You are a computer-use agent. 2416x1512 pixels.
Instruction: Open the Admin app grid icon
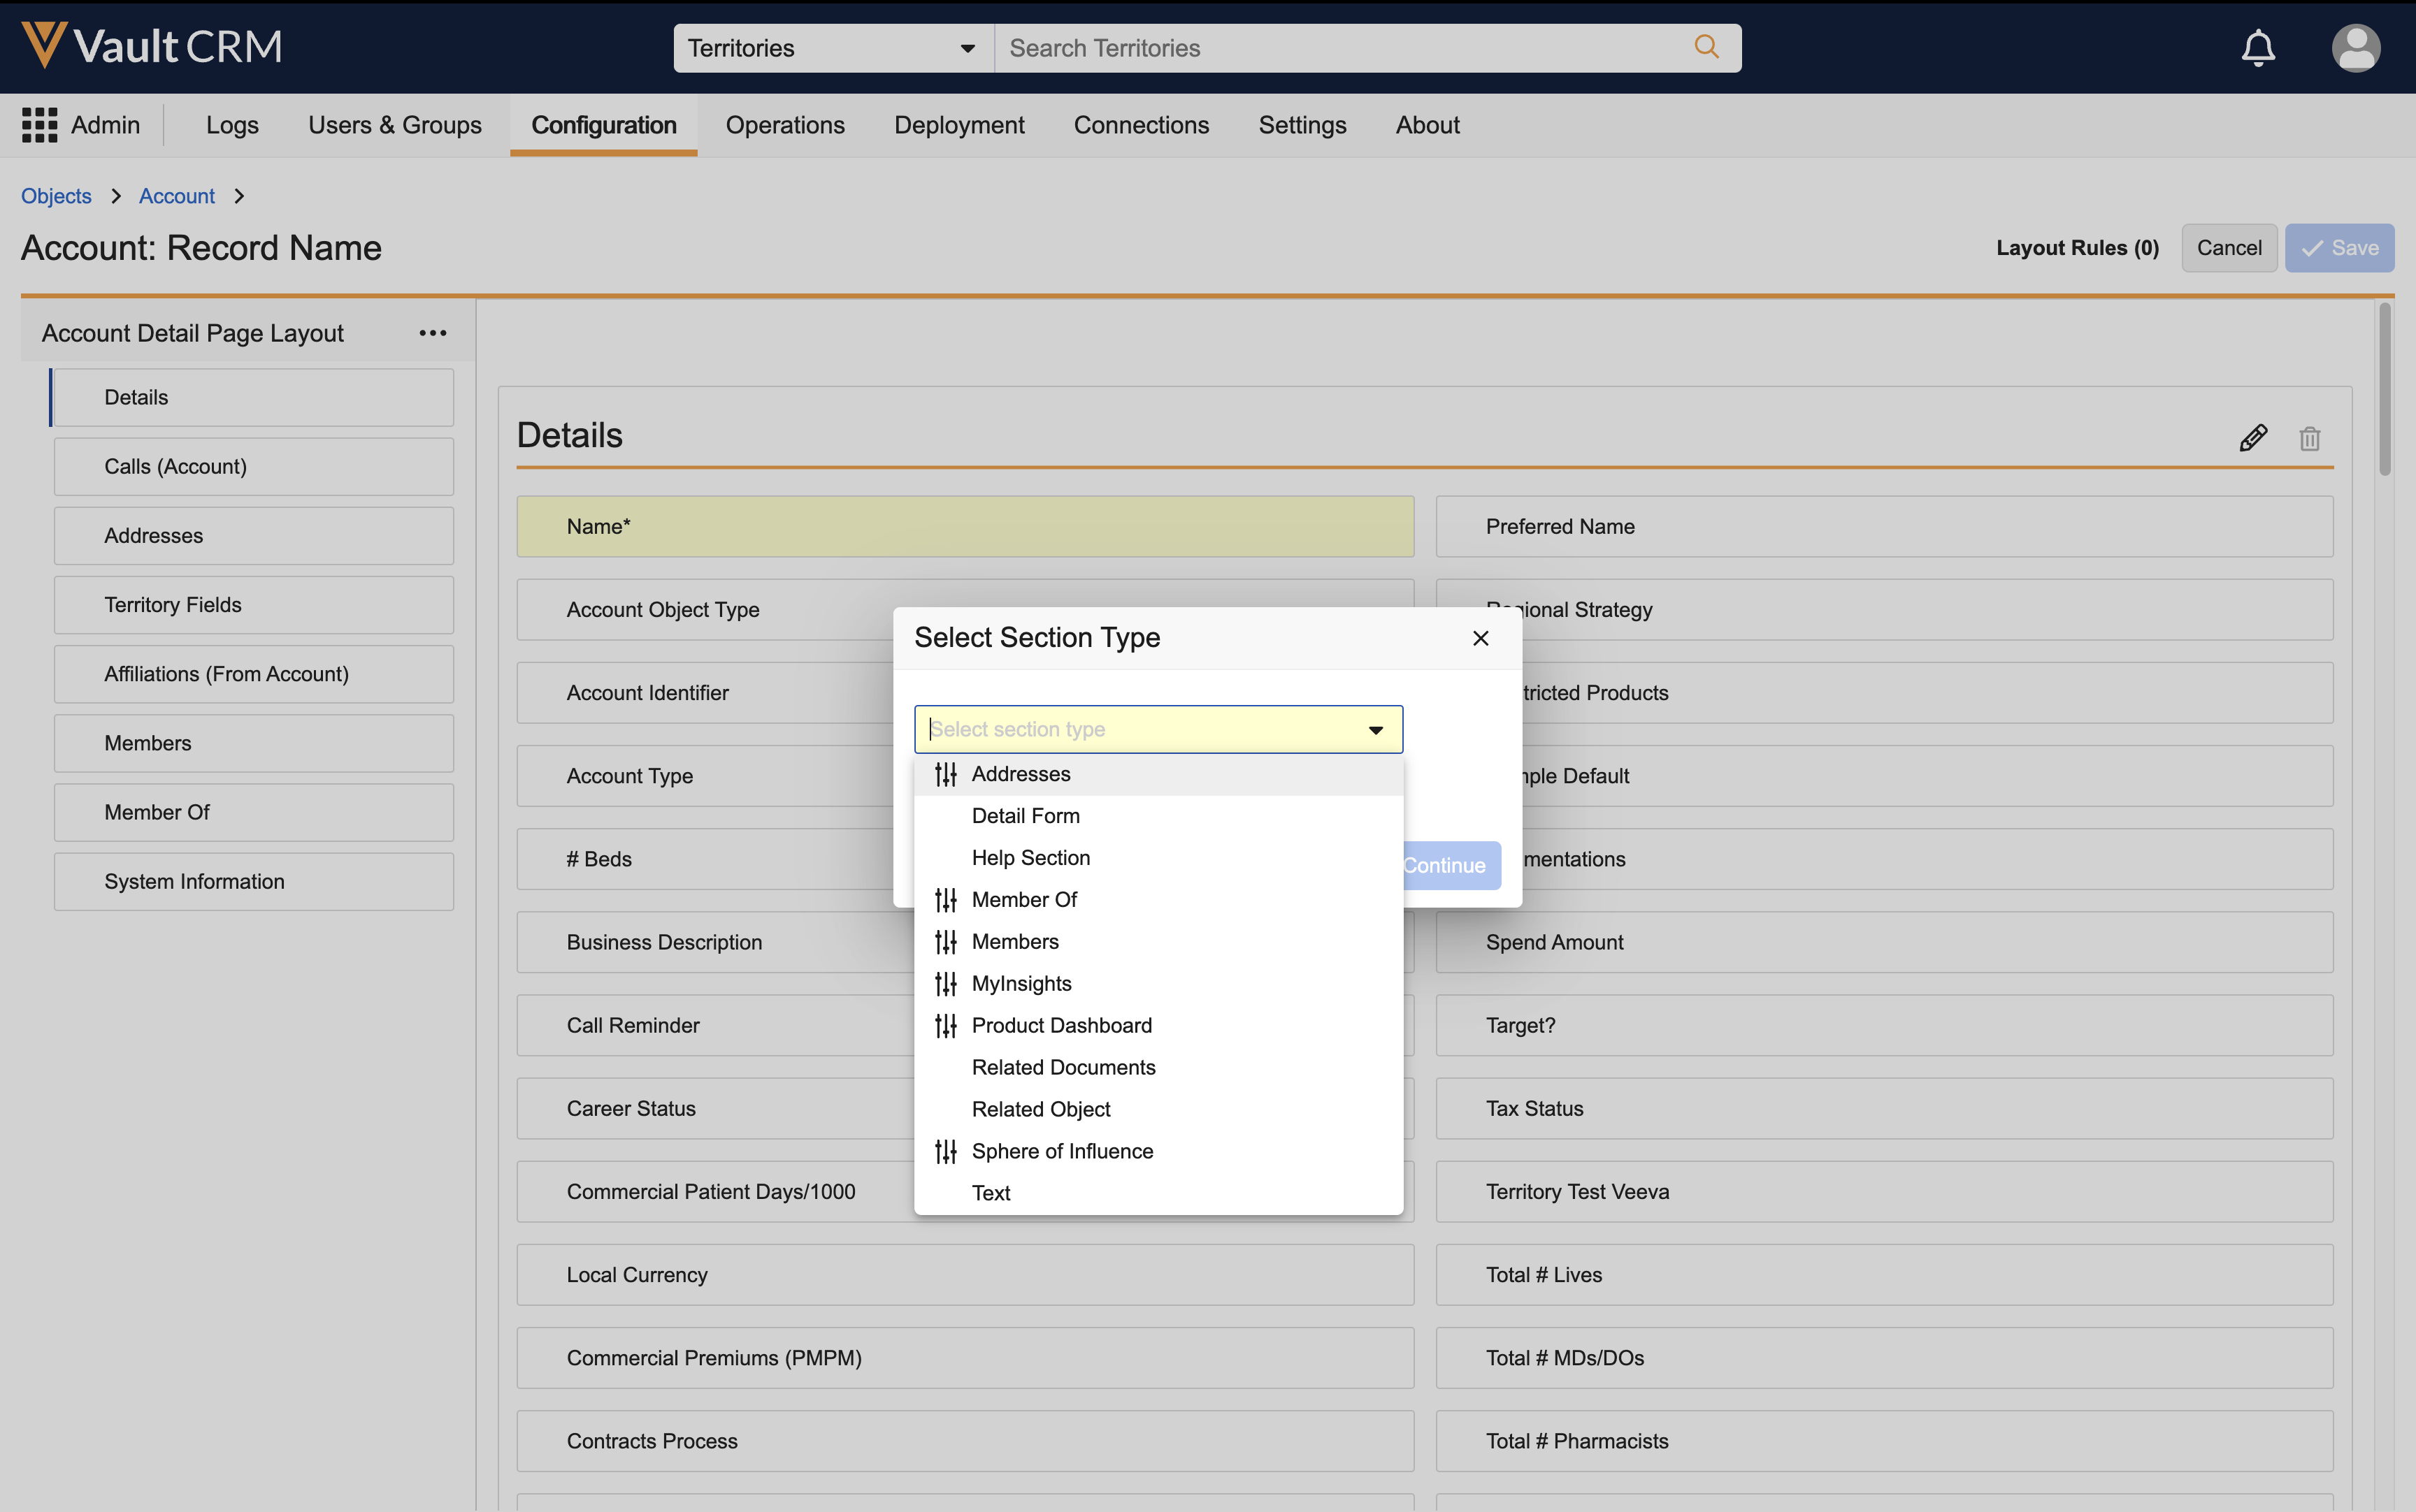point(40,125)
